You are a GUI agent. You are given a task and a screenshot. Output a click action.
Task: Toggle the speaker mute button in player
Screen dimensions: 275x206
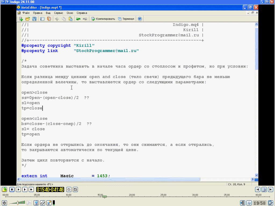(x=4, y=203)
